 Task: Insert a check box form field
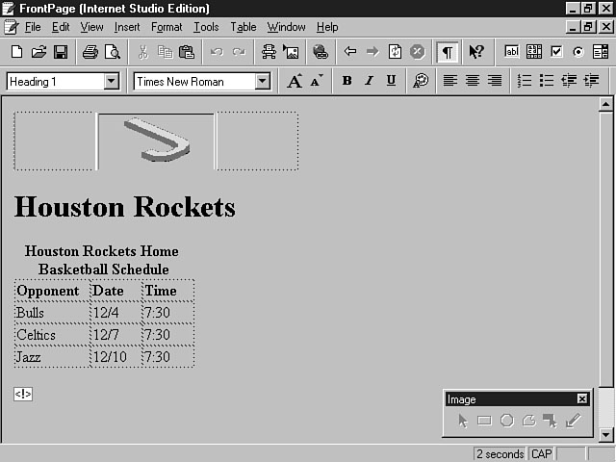[x=556, y=52]
